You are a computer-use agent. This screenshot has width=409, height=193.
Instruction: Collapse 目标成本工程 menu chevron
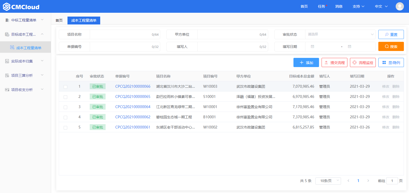click(42, 34)
